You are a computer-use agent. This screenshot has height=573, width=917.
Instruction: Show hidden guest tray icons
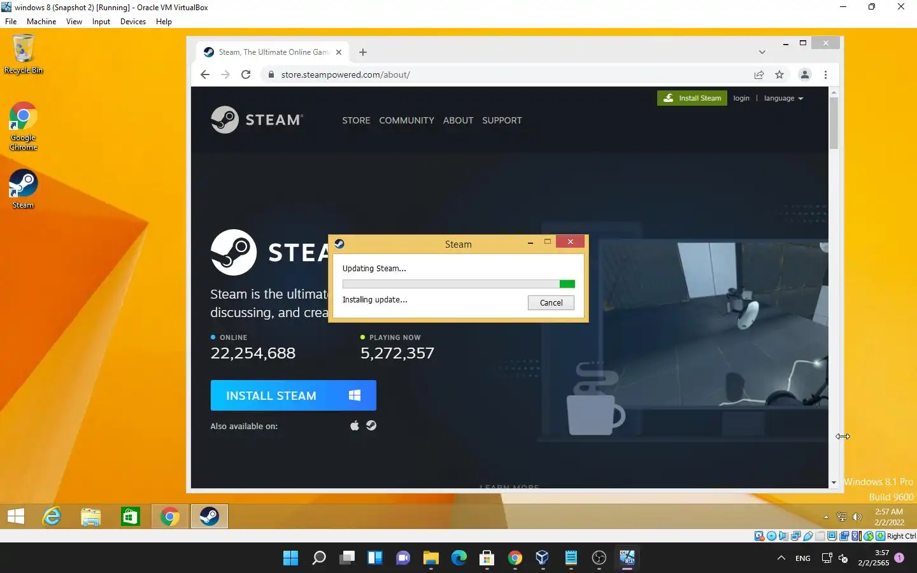tap(826, 517)
